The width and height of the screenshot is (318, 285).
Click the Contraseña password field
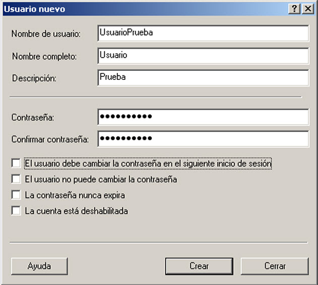pyautogui.click(x=203, y=117)
